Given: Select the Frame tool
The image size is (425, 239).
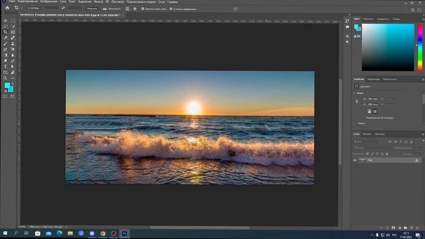Looking at the screenshot, I should coord(13,32).
